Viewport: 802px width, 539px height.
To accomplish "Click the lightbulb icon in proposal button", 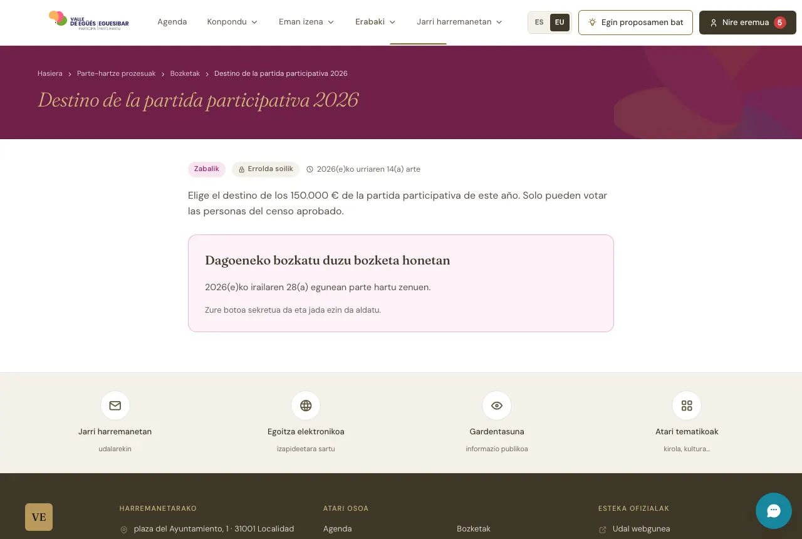I will pyautogui.click(x=592, y=23).
